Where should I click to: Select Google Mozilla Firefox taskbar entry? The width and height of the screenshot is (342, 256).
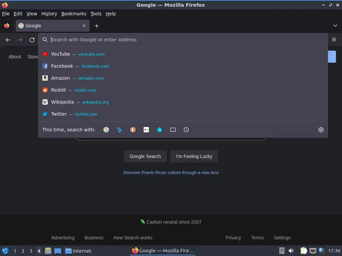pos(163,251)
